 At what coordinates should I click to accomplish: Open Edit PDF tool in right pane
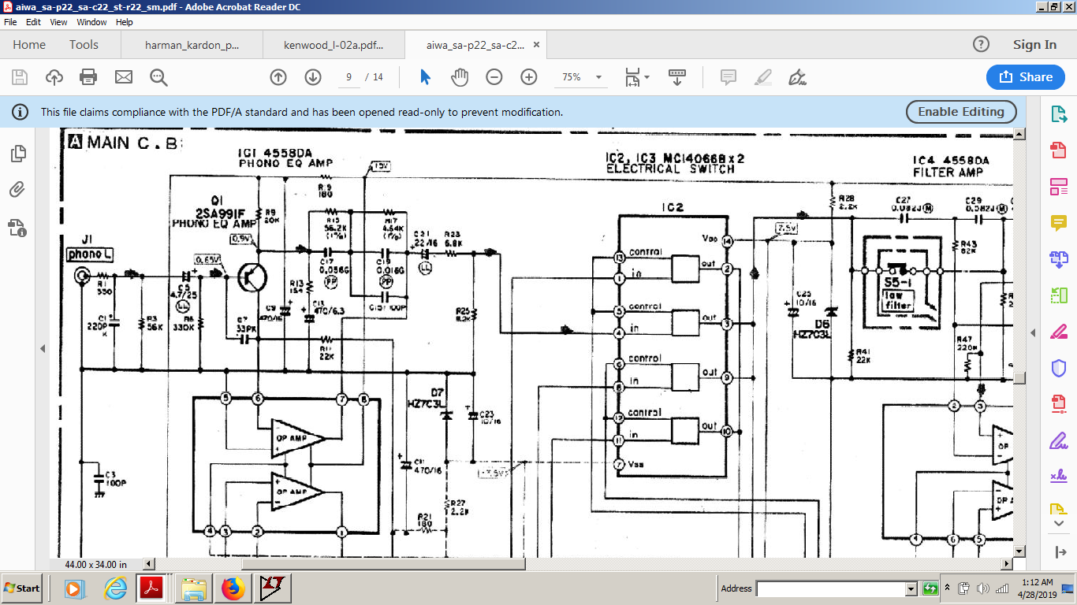point(1058,187)
